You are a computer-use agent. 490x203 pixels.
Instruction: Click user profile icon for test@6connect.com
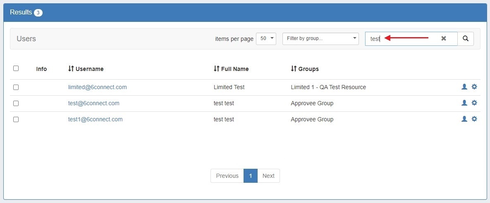(x=464, y=103)
